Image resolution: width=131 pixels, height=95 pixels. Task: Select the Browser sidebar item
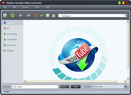coord(13,23)
